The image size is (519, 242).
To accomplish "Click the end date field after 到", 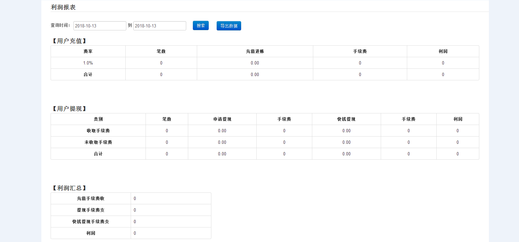I will (x=159, y=26).
